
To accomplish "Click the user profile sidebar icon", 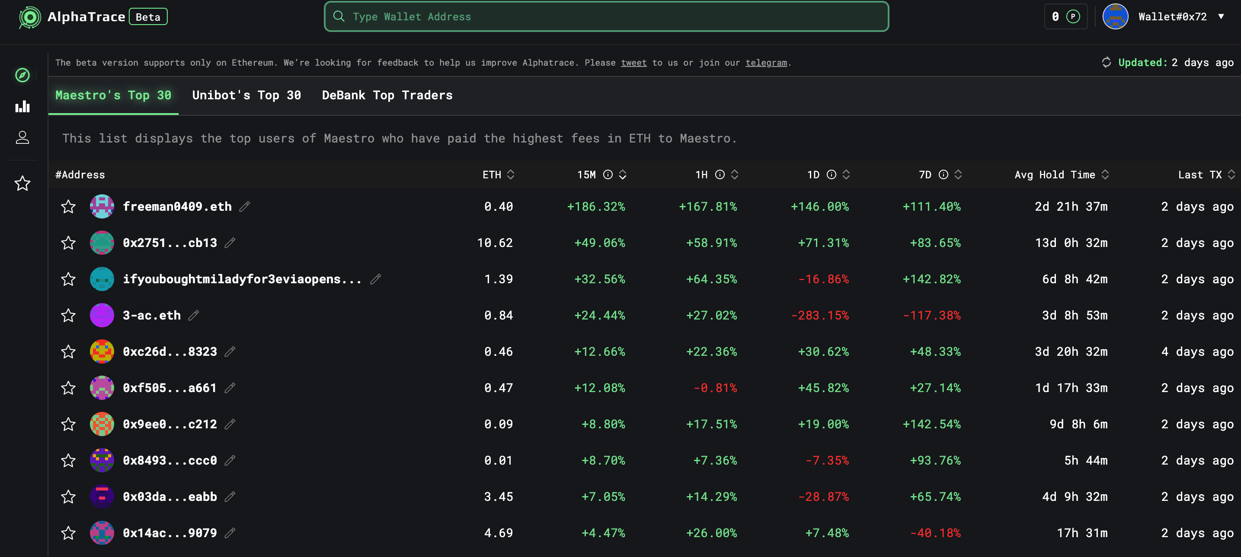I will 22,138.
